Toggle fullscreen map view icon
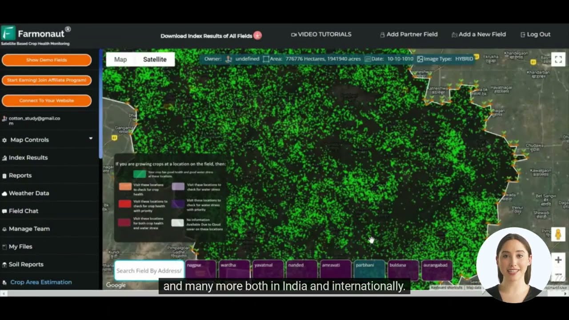Screen dimensions: 569x320 click(x=558, y=59)
